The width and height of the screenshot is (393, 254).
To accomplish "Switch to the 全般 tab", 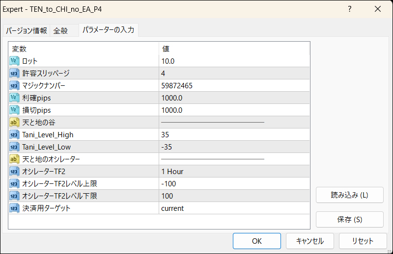I will pyautogui.click(x=61, y=31).
